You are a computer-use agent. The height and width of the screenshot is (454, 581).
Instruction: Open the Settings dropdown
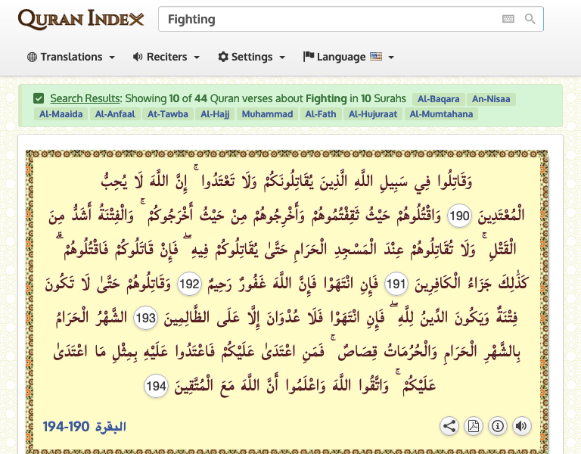point(251,57)
